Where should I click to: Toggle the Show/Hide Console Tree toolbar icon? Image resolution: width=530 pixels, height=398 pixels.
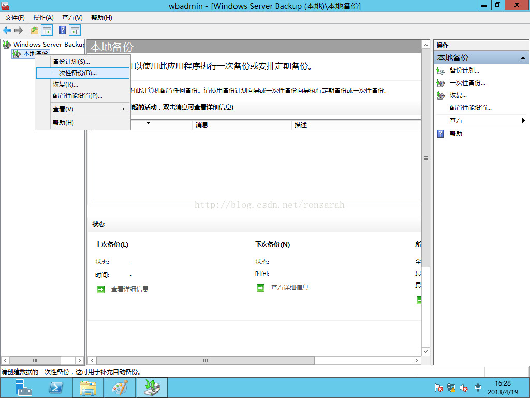click(47, 31)
